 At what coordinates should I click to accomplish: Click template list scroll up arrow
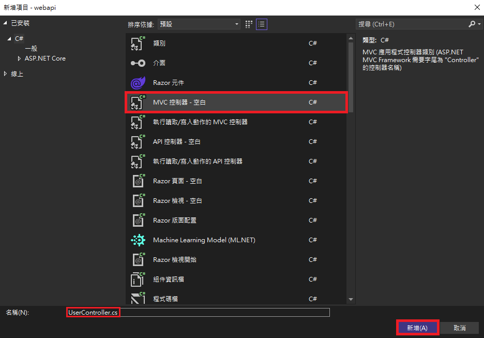351,38
